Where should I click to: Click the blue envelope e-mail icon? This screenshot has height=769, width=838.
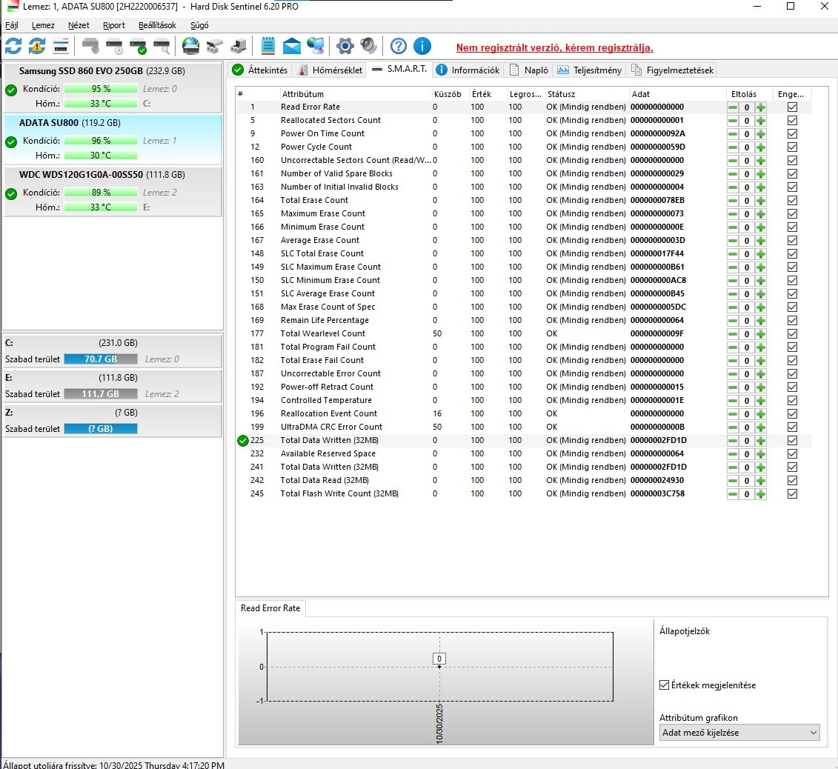(292, 47)
